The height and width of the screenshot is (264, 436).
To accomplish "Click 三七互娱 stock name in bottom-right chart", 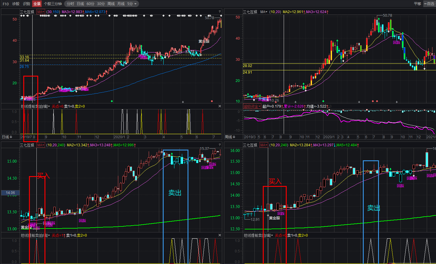I will (x=250, y=145).
